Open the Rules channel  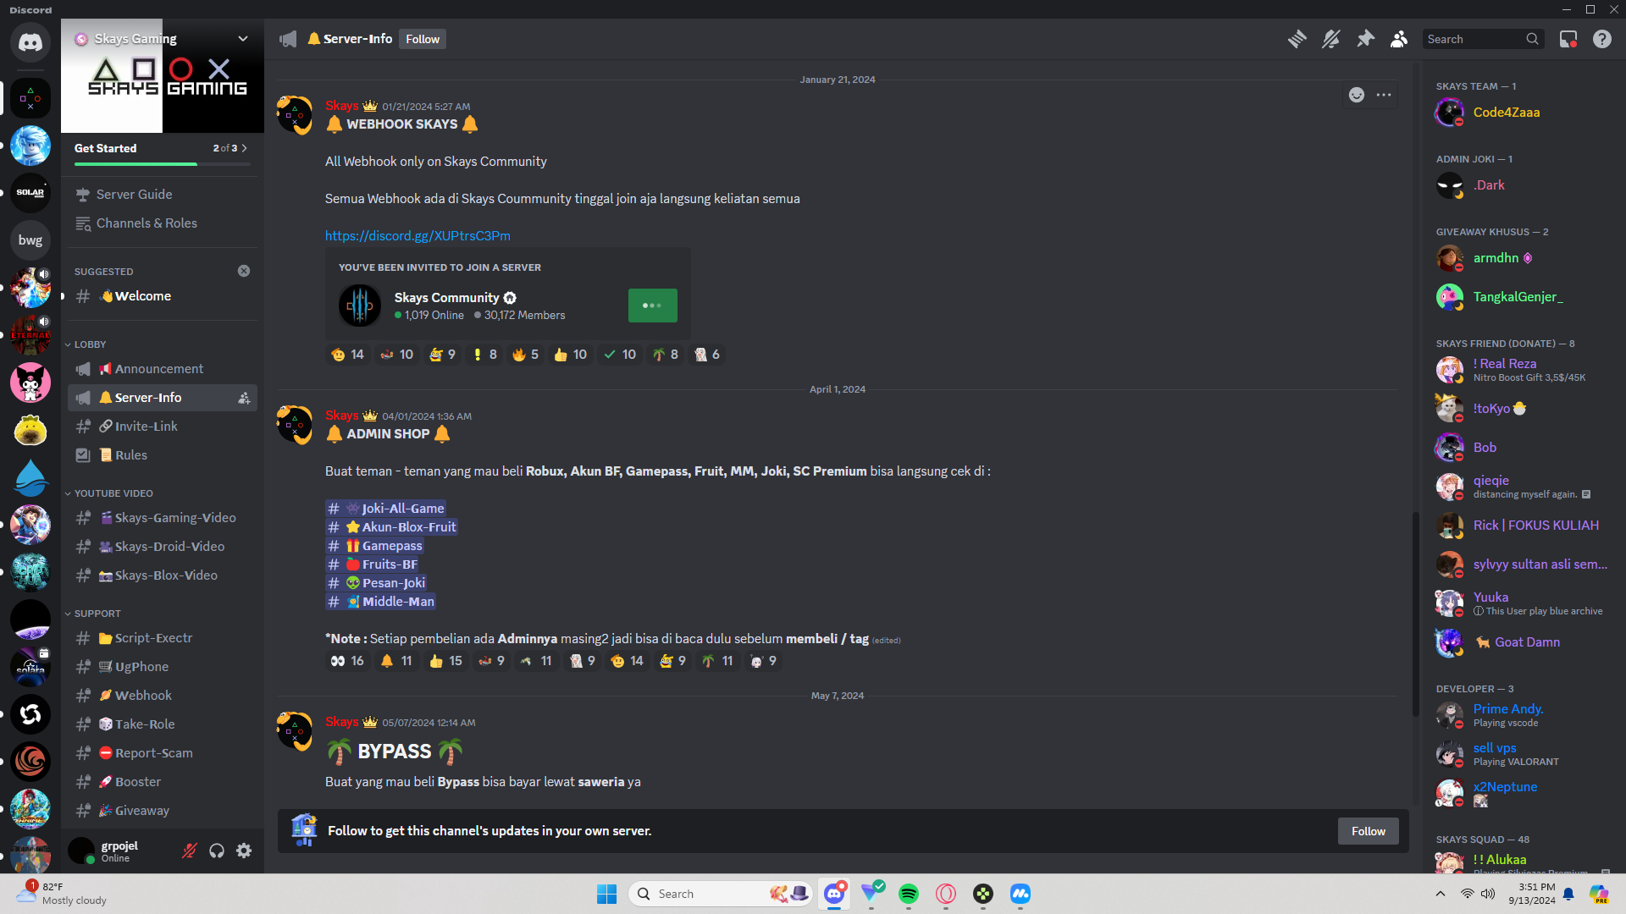click(163, 455)
